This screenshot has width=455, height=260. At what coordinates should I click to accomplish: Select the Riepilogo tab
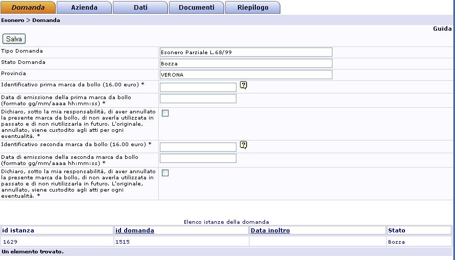pyautogui.click(x=252, y=8)
